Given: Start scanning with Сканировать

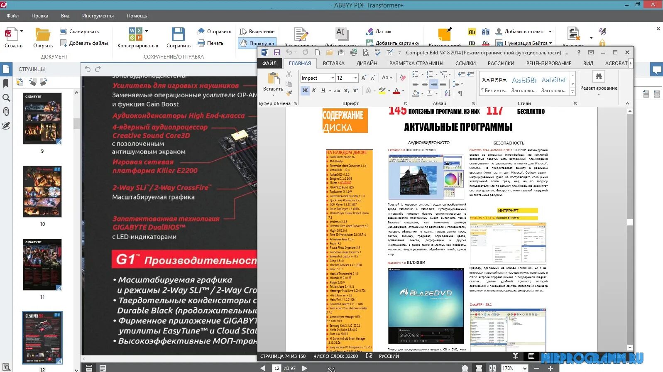Looking at the screenshot, I should click(79, 32).
